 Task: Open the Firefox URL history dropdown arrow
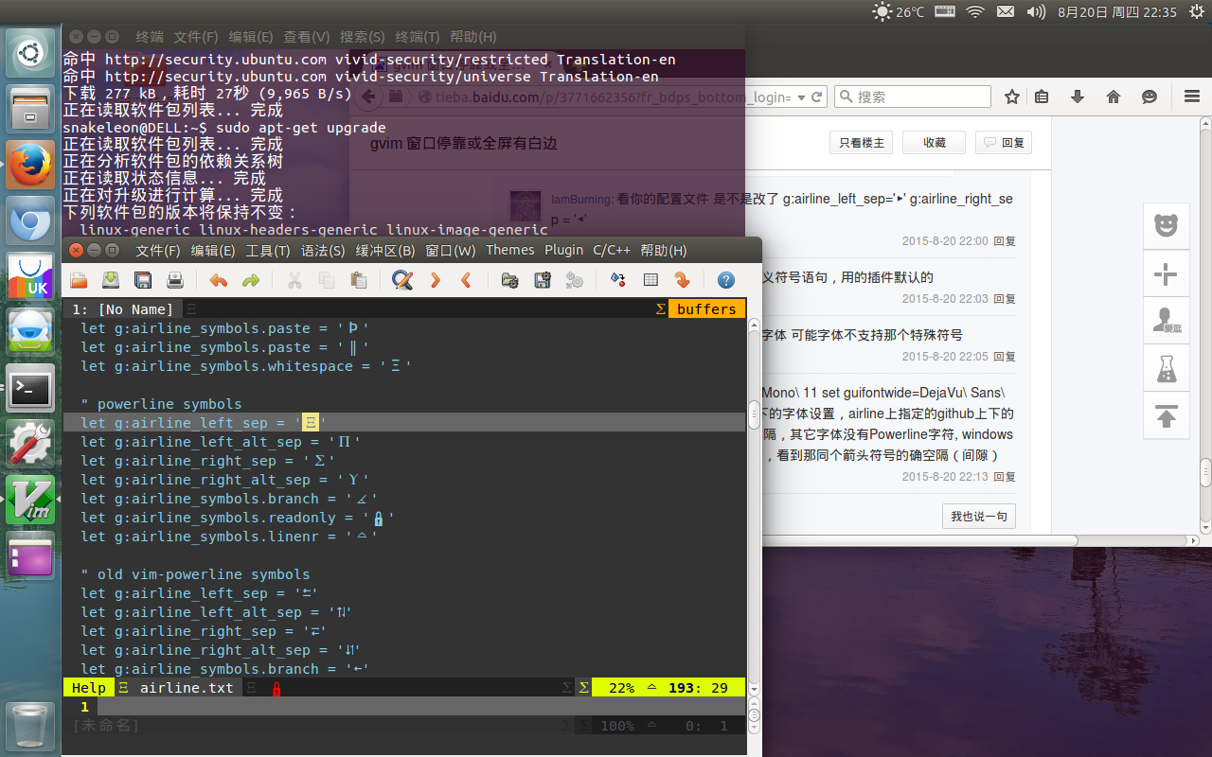click(x=801, y=97)
